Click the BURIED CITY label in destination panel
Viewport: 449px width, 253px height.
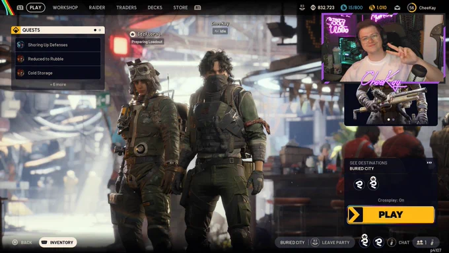click(x=362, y=168)
